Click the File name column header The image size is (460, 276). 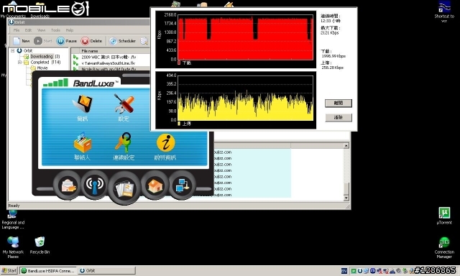pyautogui.click(x=110, y=51)
